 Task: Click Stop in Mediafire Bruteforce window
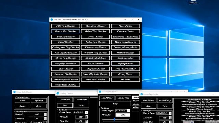click(115, 104)
